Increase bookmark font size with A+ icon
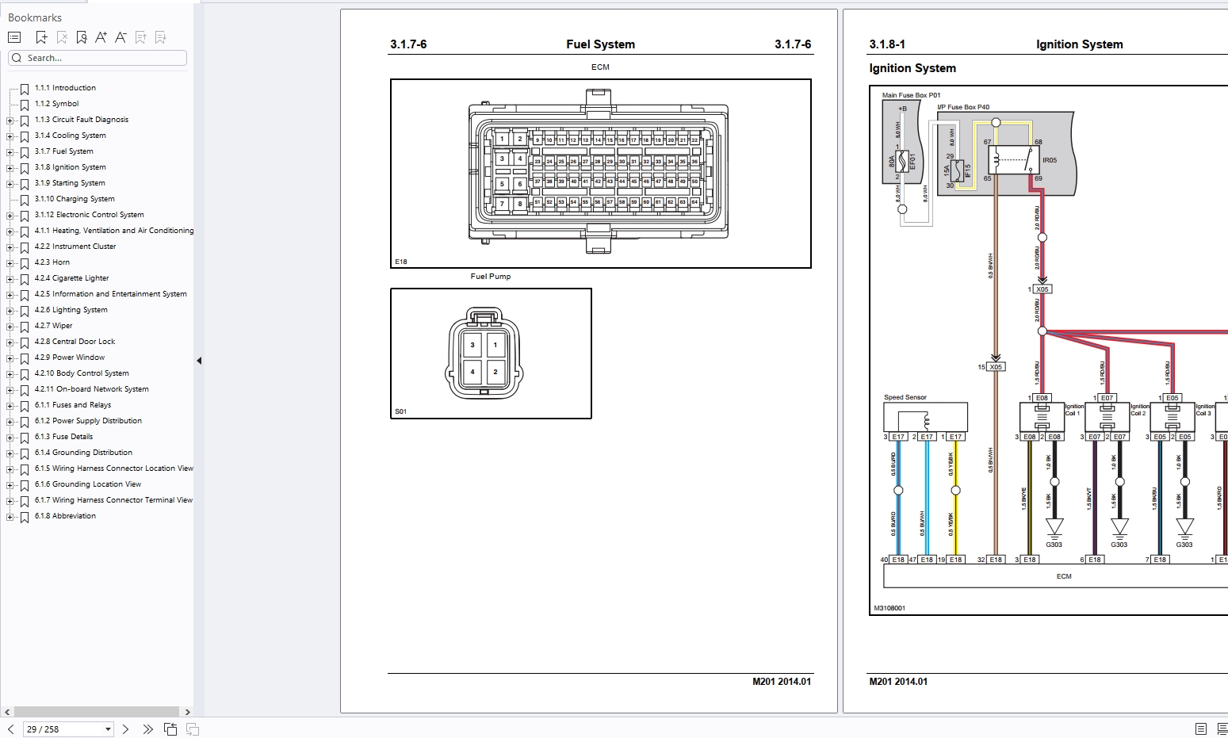This screenshot has width=1228, height=738. click(101, 37)
